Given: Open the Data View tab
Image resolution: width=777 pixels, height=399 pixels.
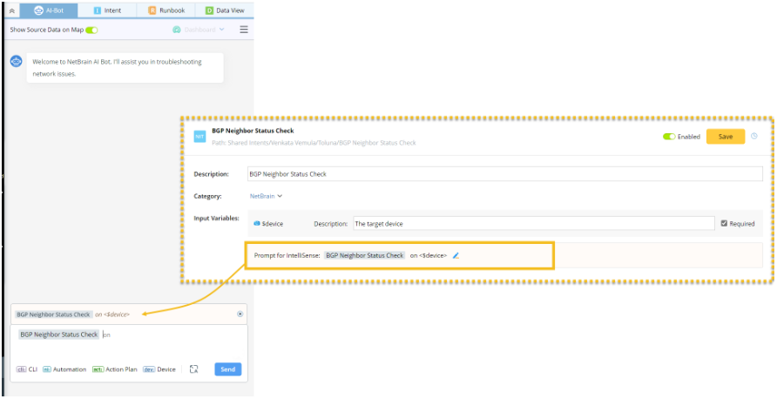Looking at the screenshot, I should (225, 10).
